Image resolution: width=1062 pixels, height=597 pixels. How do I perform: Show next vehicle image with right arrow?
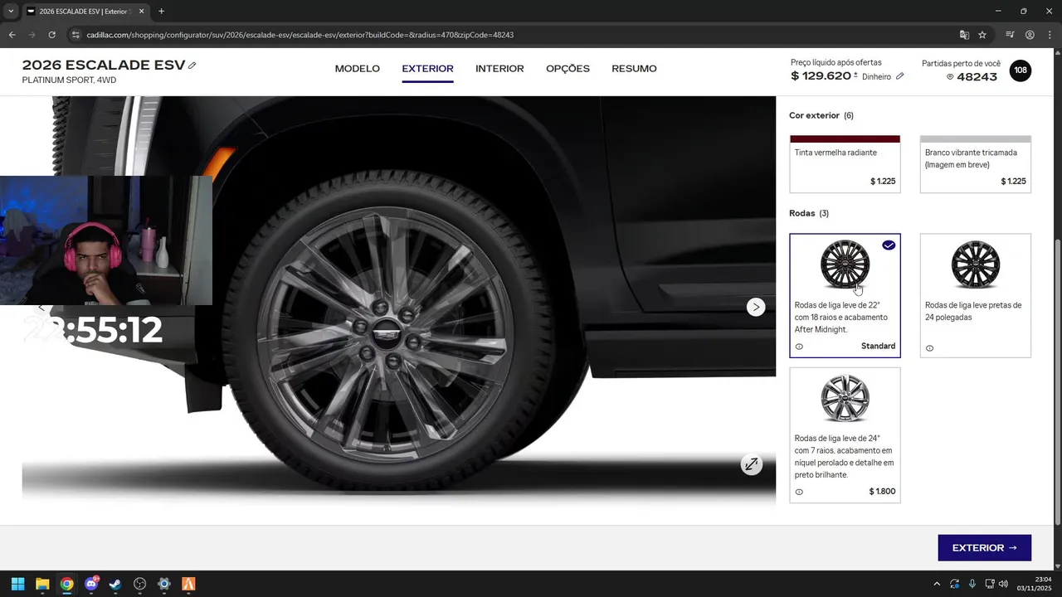(x=755, y=307)
